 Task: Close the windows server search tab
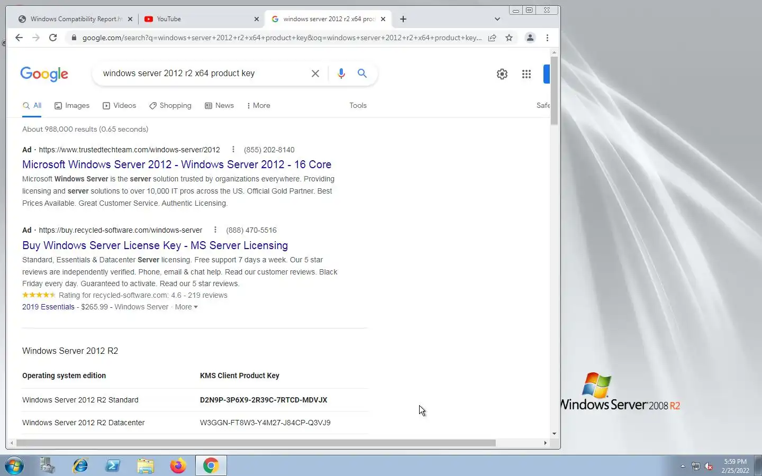(x=383, y=19)
